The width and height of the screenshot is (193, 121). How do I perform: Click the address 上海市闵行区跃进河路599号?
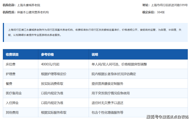coord(169,5)
